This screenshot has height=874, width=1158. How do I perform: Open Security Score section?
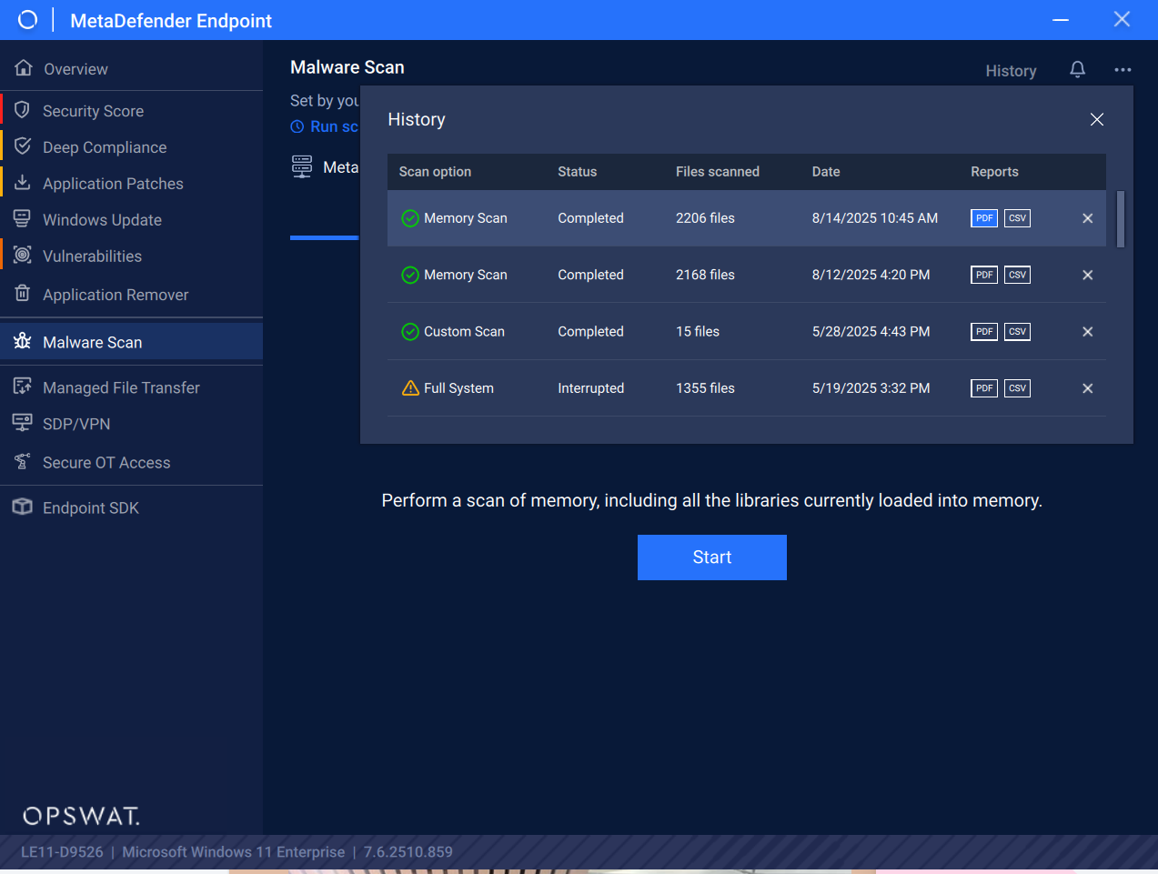(x=93, y=111)
